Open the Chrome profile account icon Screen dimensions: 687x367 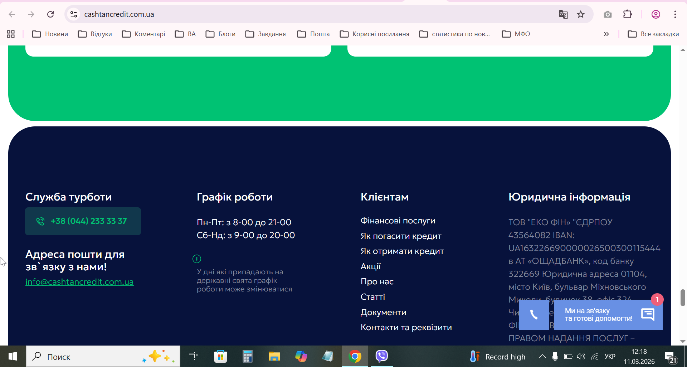click(x=656, y=14)
